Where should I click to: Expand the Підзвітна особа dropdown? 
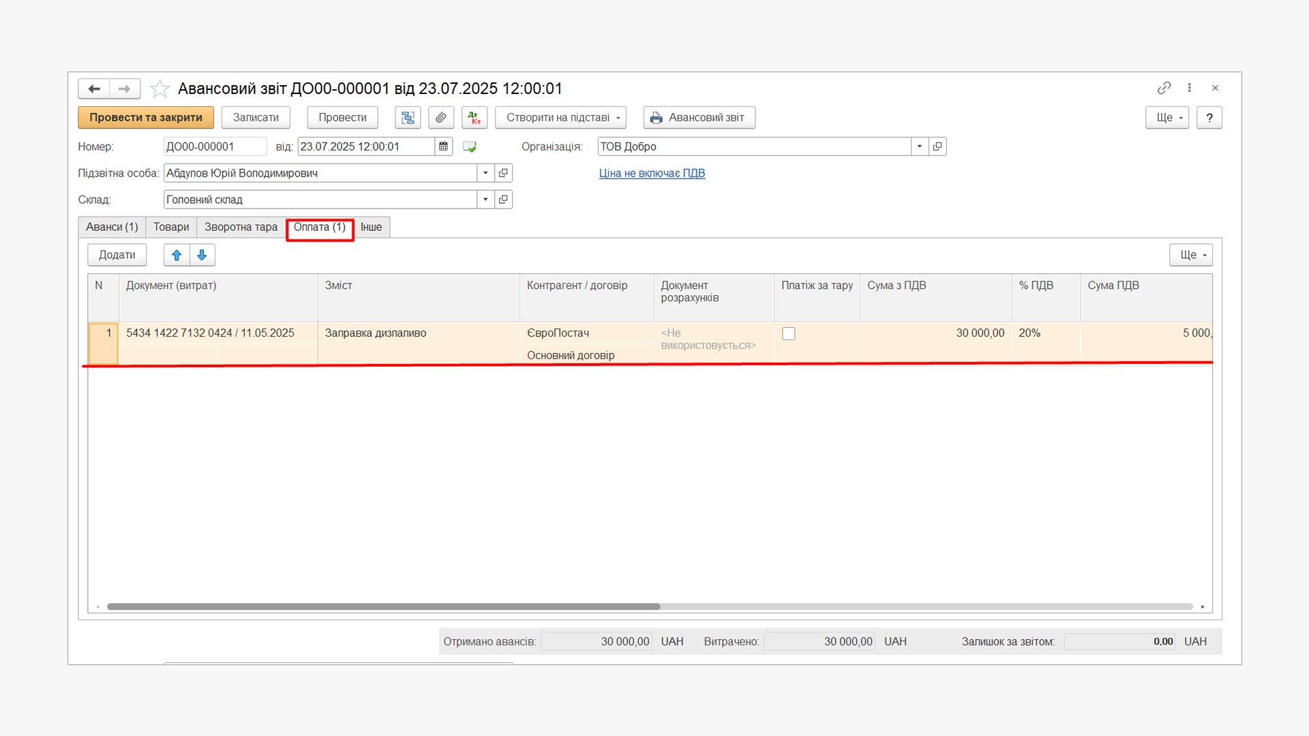click(485, 173)
